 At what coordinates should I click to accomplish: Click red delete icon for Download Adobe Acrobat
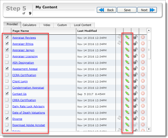[x=143, y=124]
